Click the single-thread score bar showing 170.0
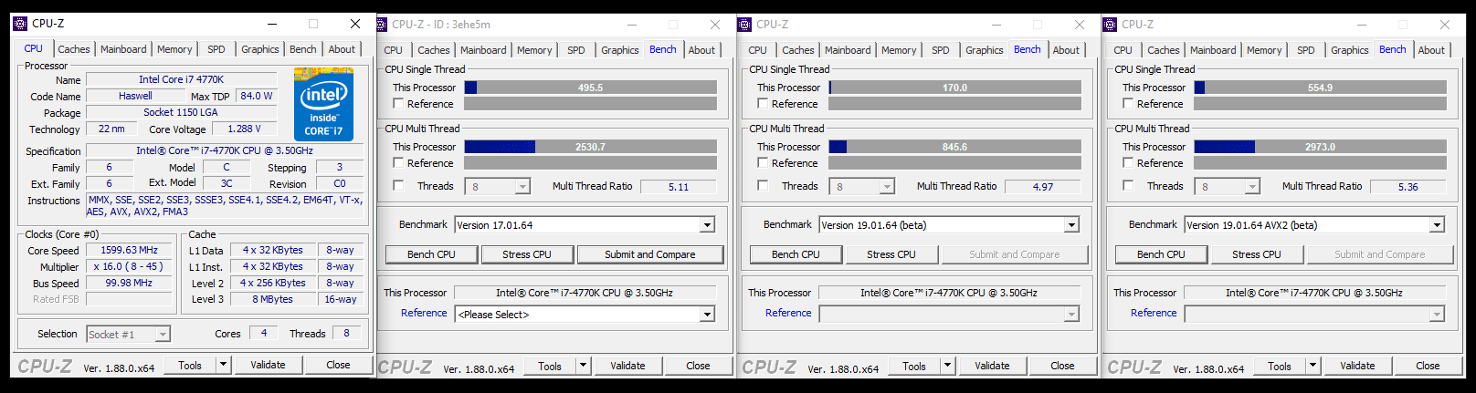This screenshot has width=1476, height=393. tap(954, 88)
